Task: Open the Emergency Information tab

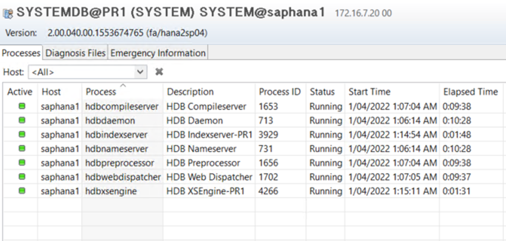Action: tap(158, 53)
